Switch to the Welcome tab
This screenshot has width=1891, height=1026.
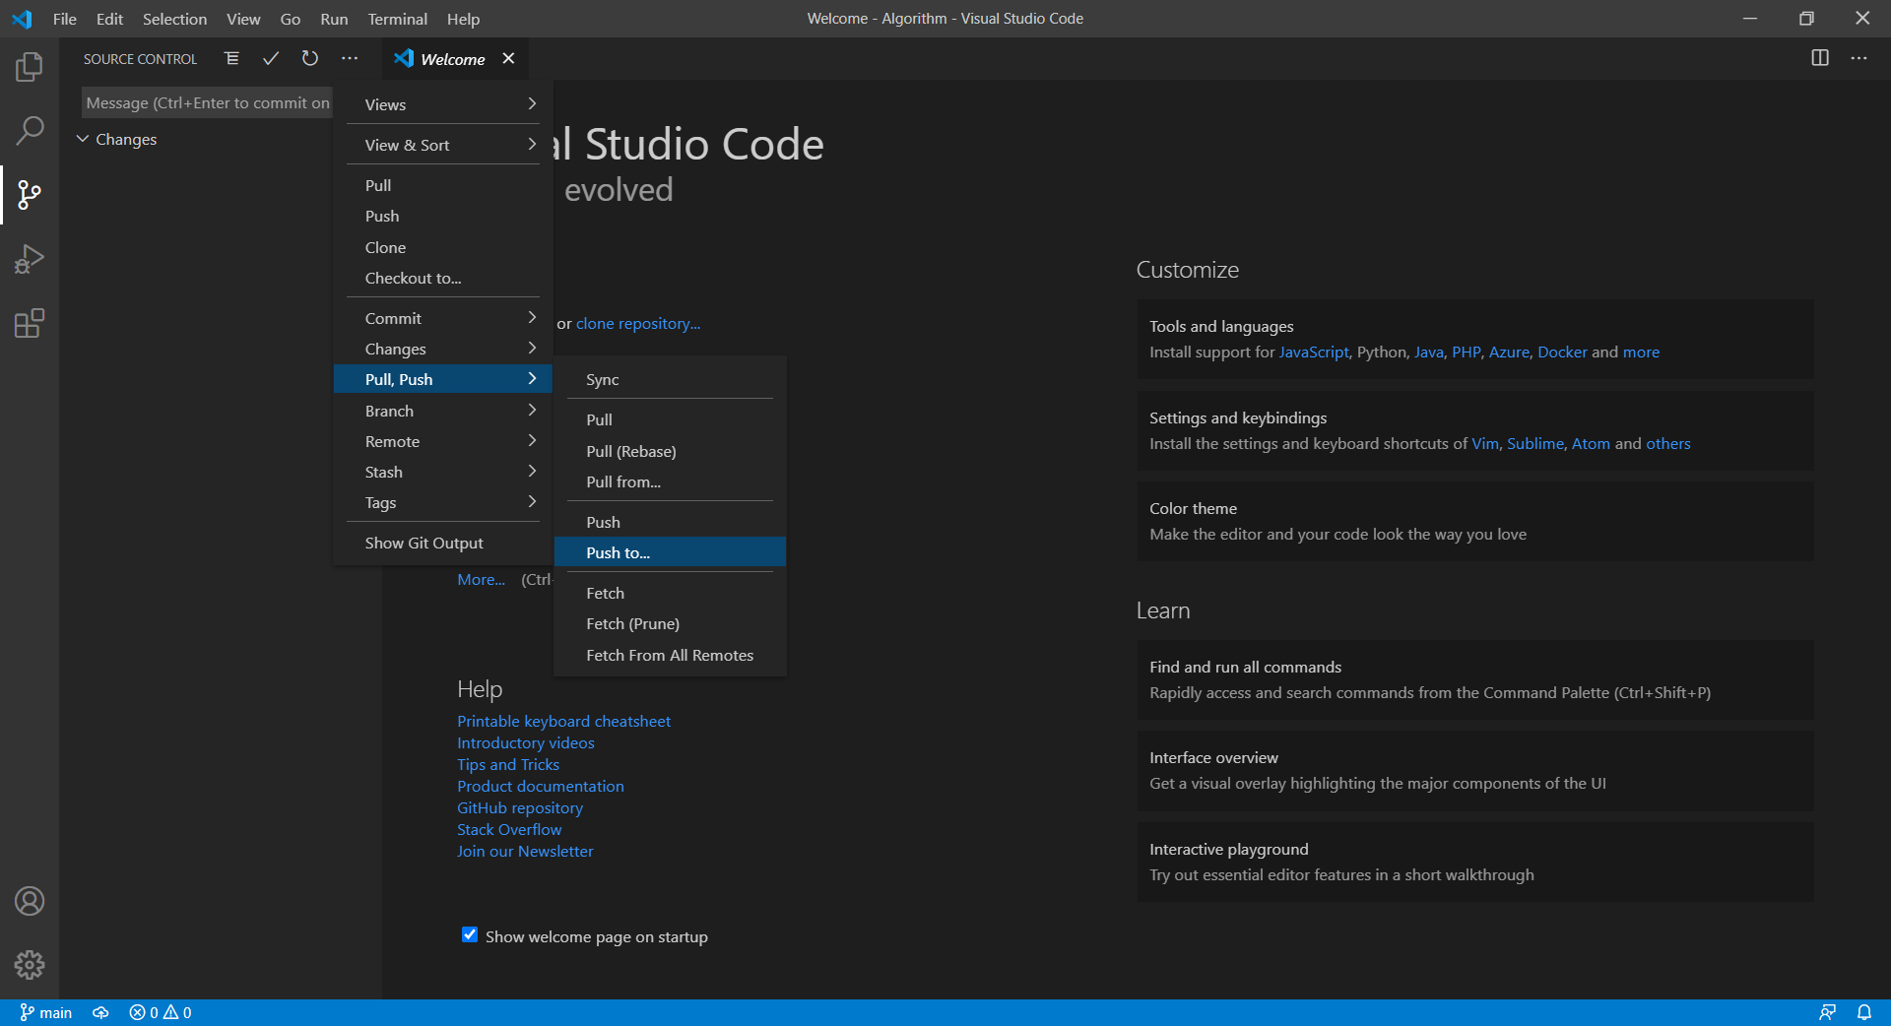coord(453,59)
